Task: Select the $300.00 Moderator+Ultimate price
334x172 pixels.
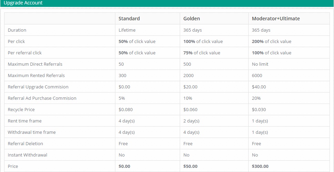Action: tap(260, 166)
